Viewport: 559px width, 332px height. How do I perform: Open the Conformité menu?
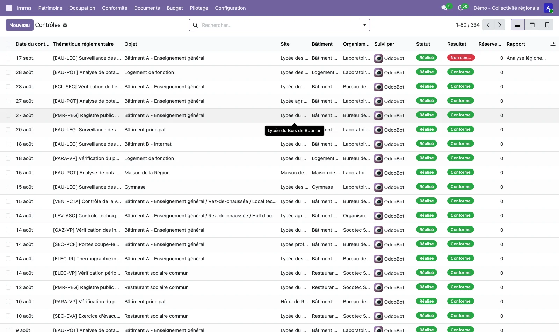point(115,8)
